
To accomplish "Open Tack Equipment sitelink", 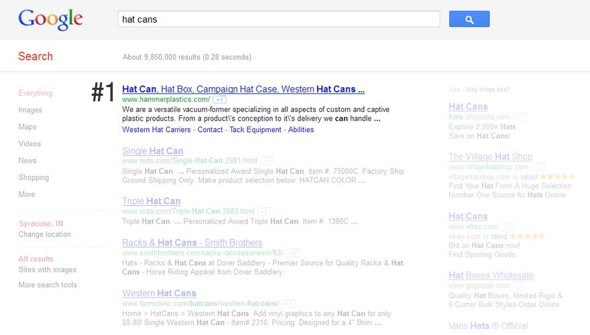I will [255, 130].
